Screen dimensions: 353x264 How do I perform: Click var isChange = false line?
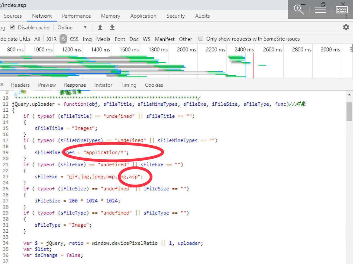pyautogui.click(x=53, y=255)
